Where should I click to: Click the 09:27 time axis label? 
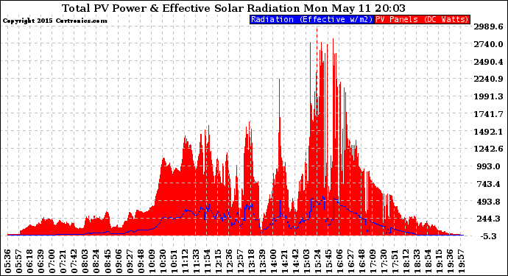coord(130,261)
